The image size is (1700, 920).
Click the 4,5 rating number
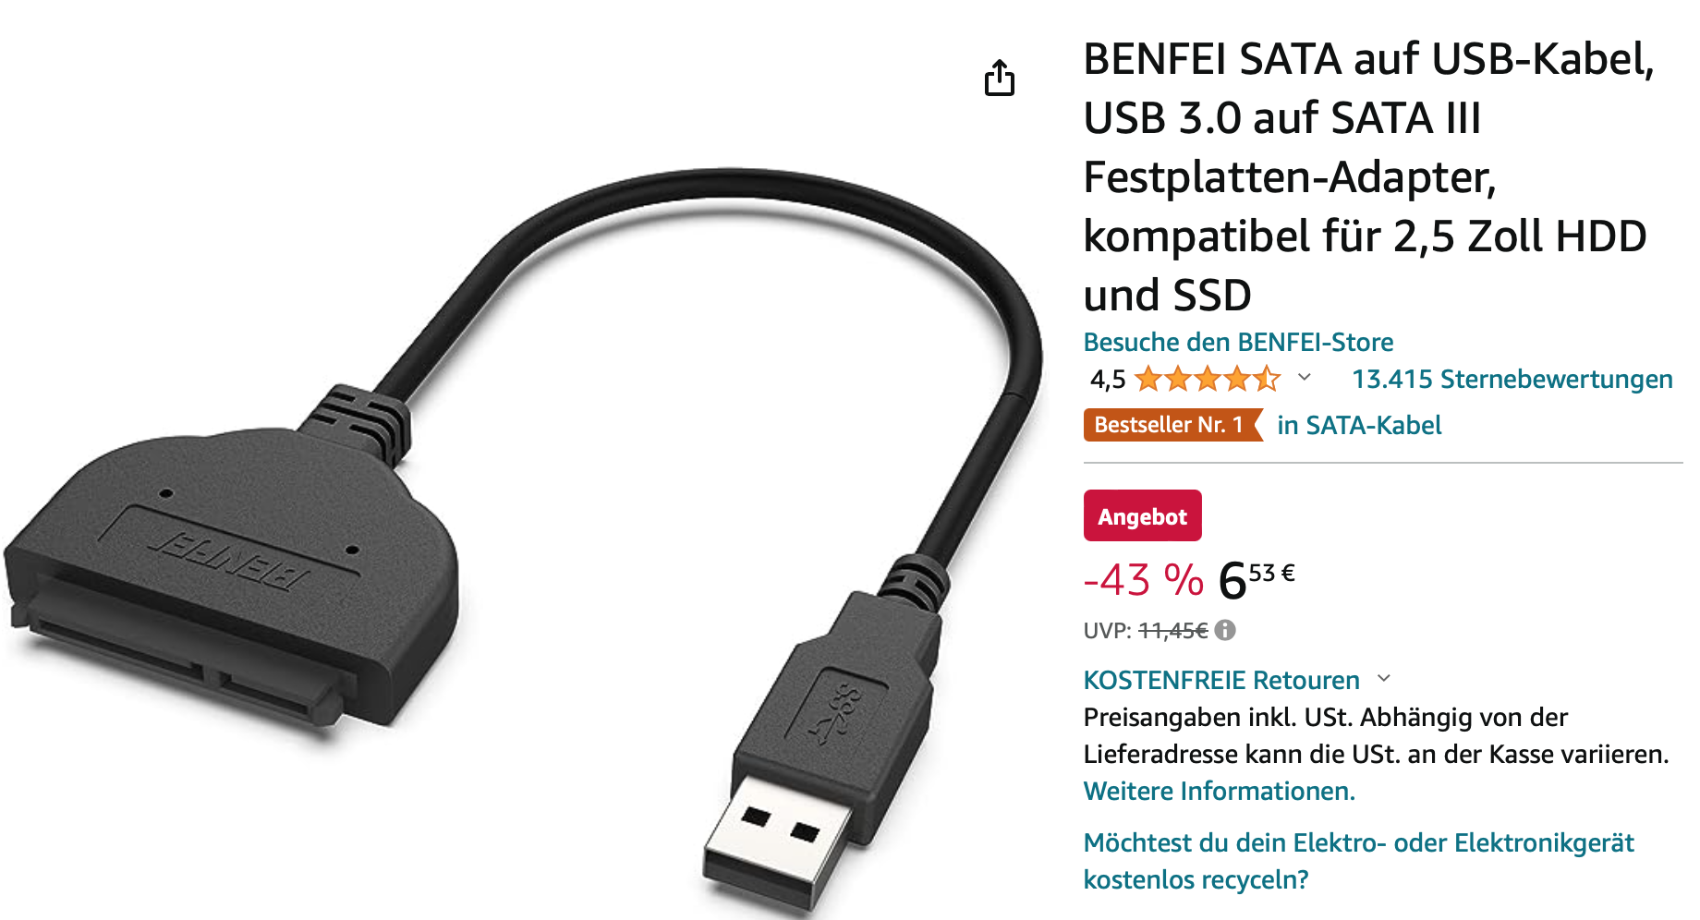pos(1108,379)
